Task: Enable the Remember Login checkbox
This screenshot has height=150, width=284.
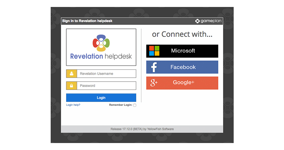Action: coord(135,105)
